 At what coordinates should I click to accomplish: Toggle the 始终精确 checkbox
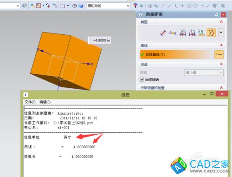click(x=142, y=79)
